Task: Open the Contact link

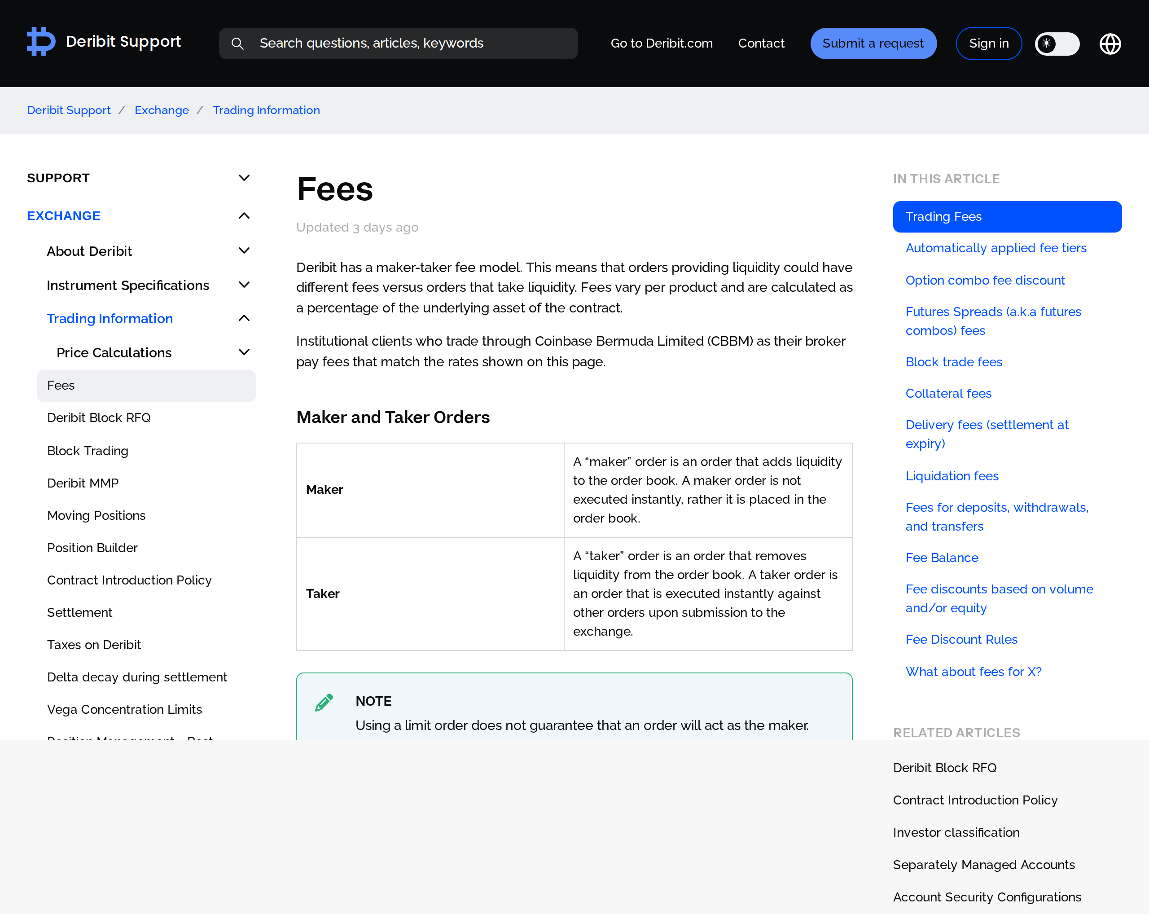Action: pyautogui.click(x=761, y=44)
